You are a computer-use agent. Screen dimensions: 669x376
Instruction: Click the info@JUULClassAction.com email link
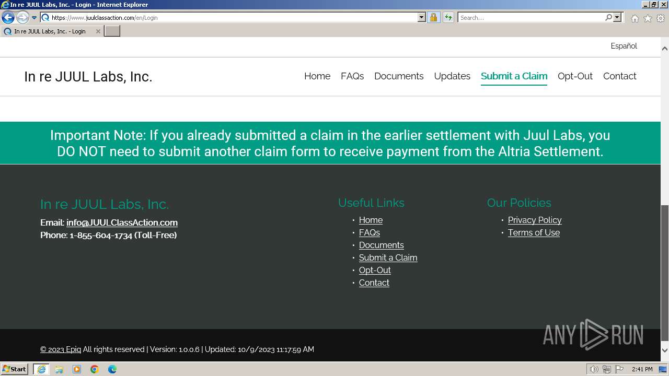tap(122, 222)
